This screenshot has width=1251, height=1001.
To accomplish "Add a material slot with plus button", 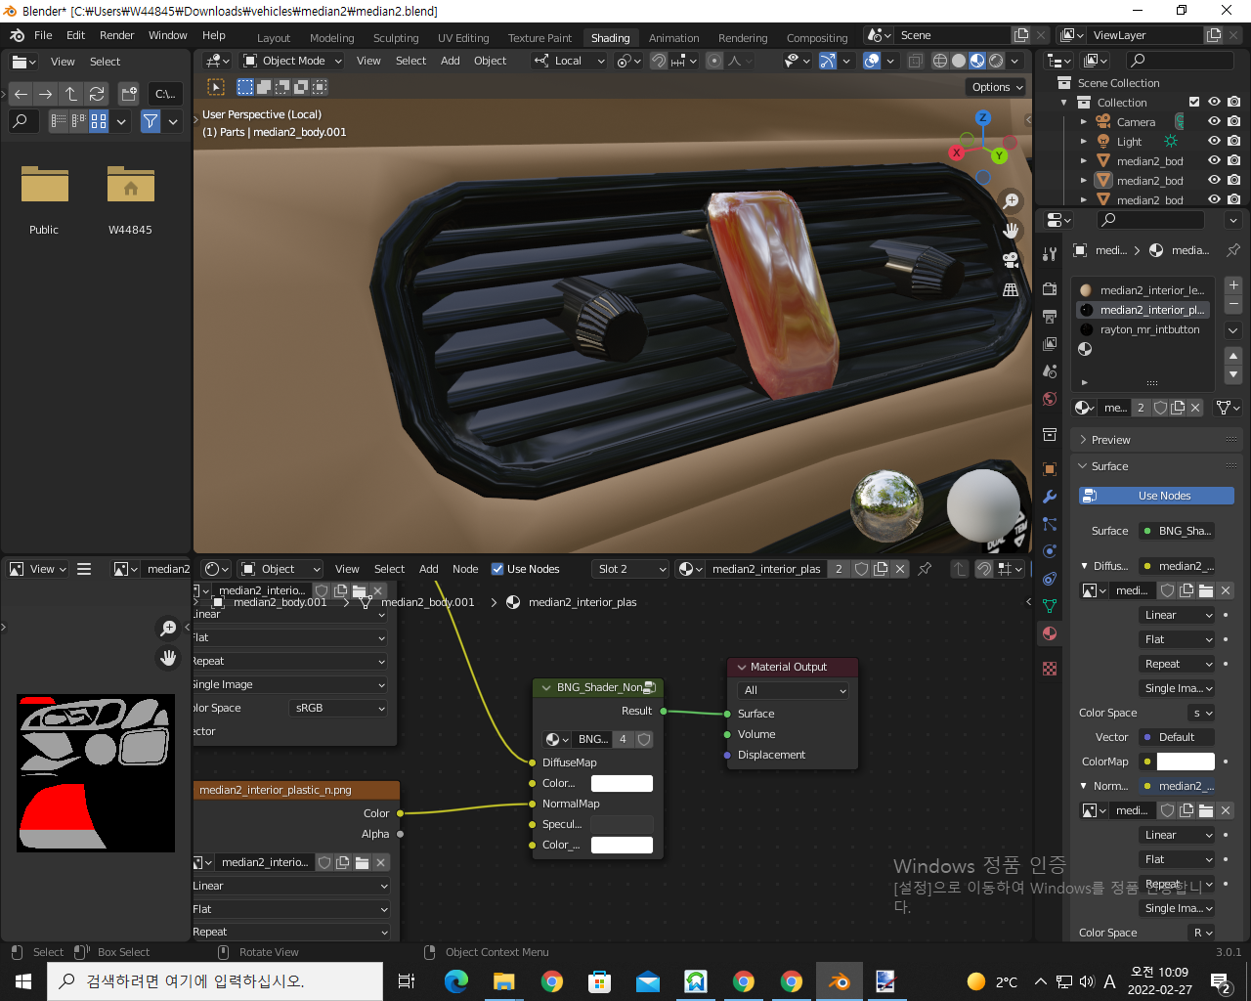I will pos(1233,285).
